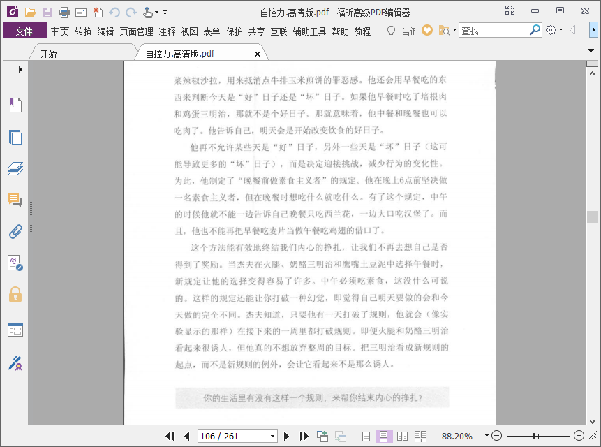601x447 pixels.
Task: Click the vertical scrollbar thumb
Action: pos(592,217)
